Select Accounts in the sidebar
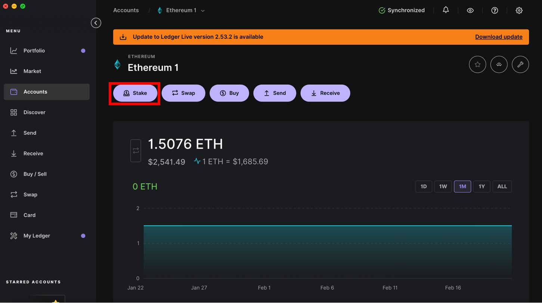Image resolution: width=542 pixels, height=303 pixels. coord(47,92)
